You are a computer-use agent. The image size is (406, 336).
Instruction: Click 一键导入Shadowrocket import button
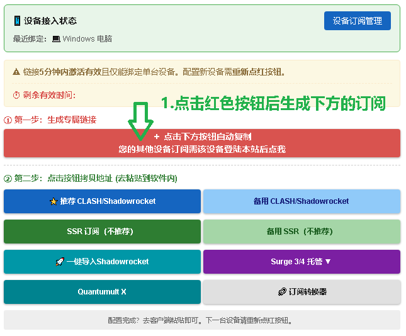(x=102, y=262)
